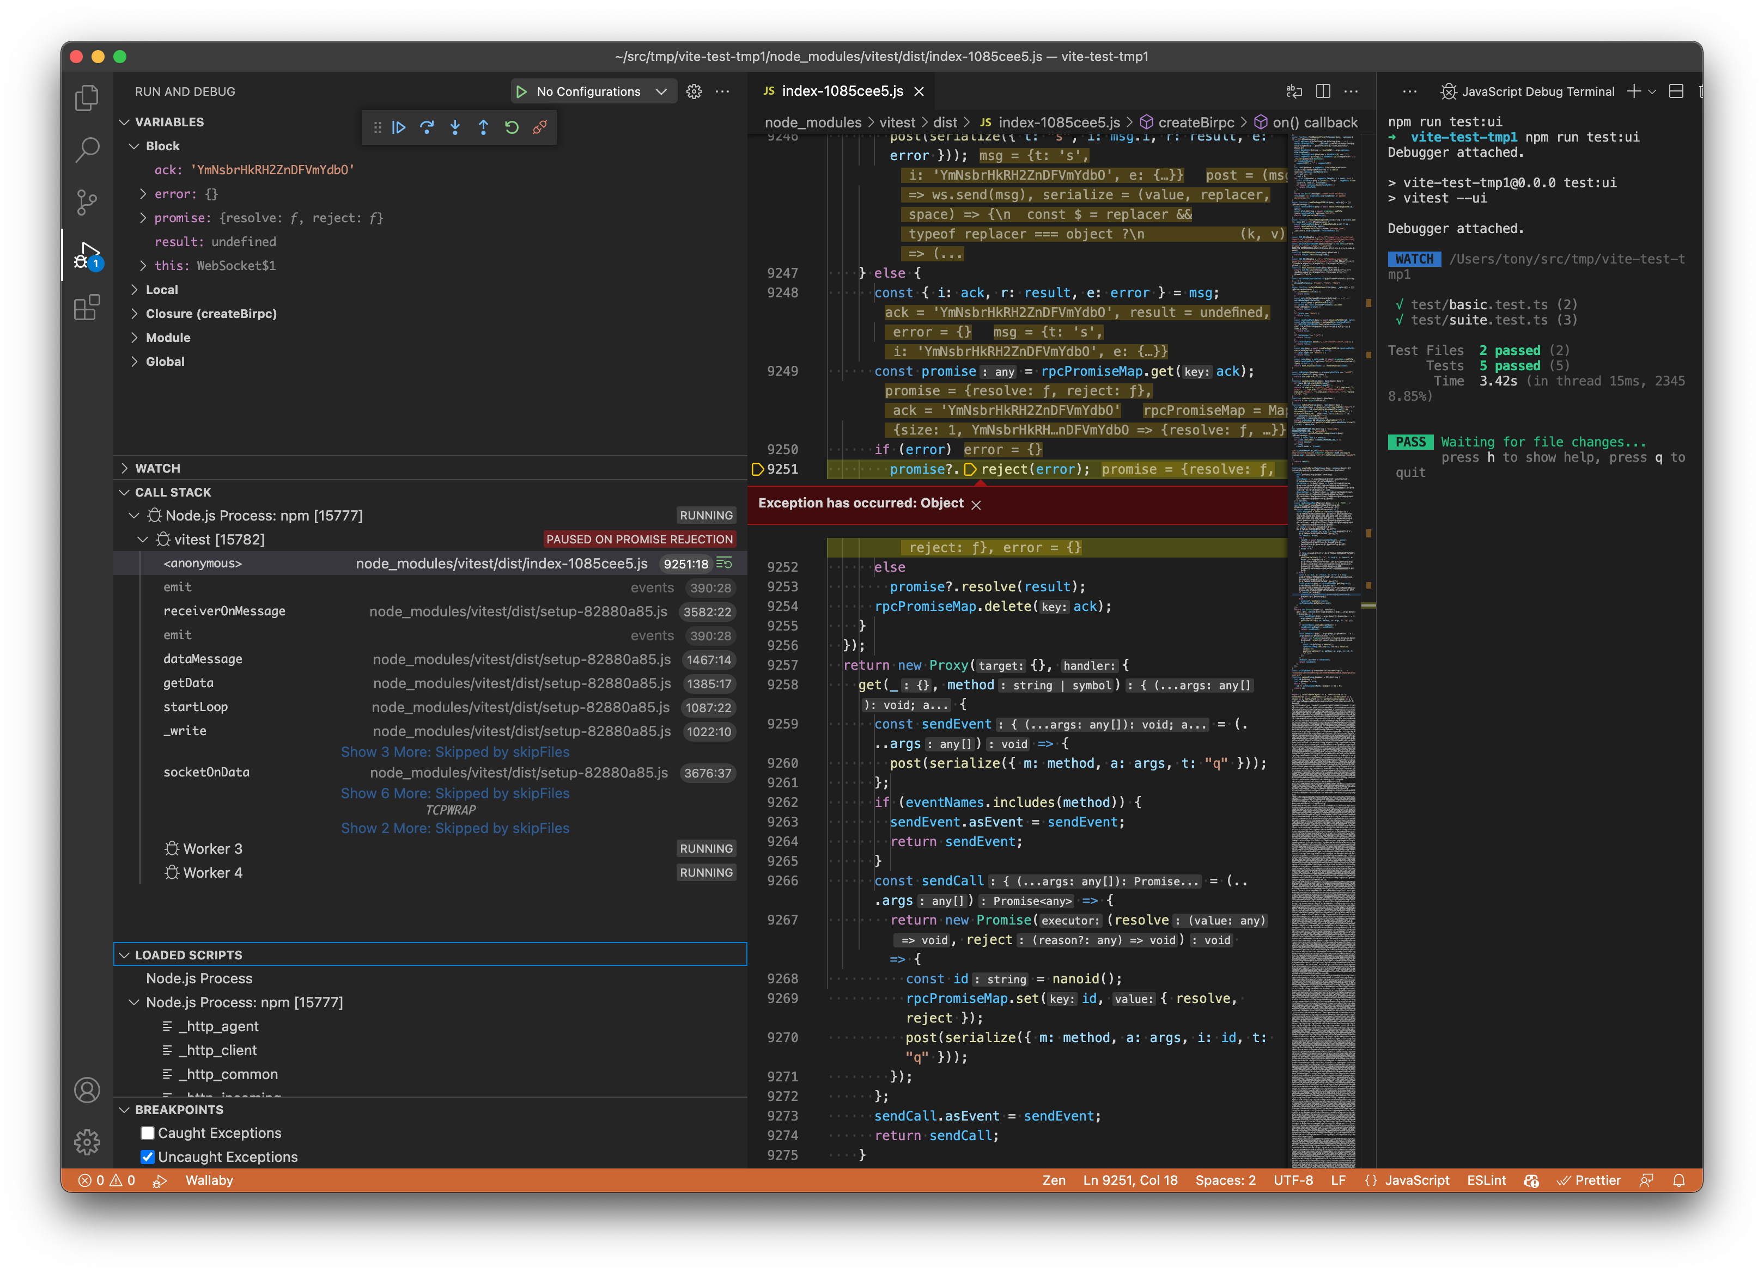Collapse the Block variables section

tap(135, 145)
